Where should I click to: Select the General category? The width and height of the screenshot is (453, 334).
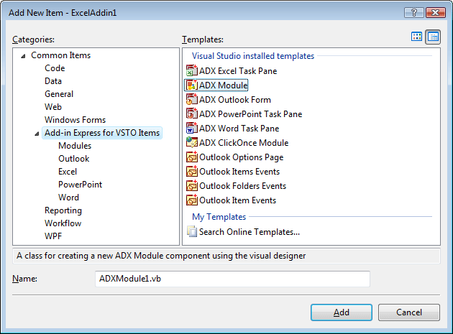[x=59, y=94]
